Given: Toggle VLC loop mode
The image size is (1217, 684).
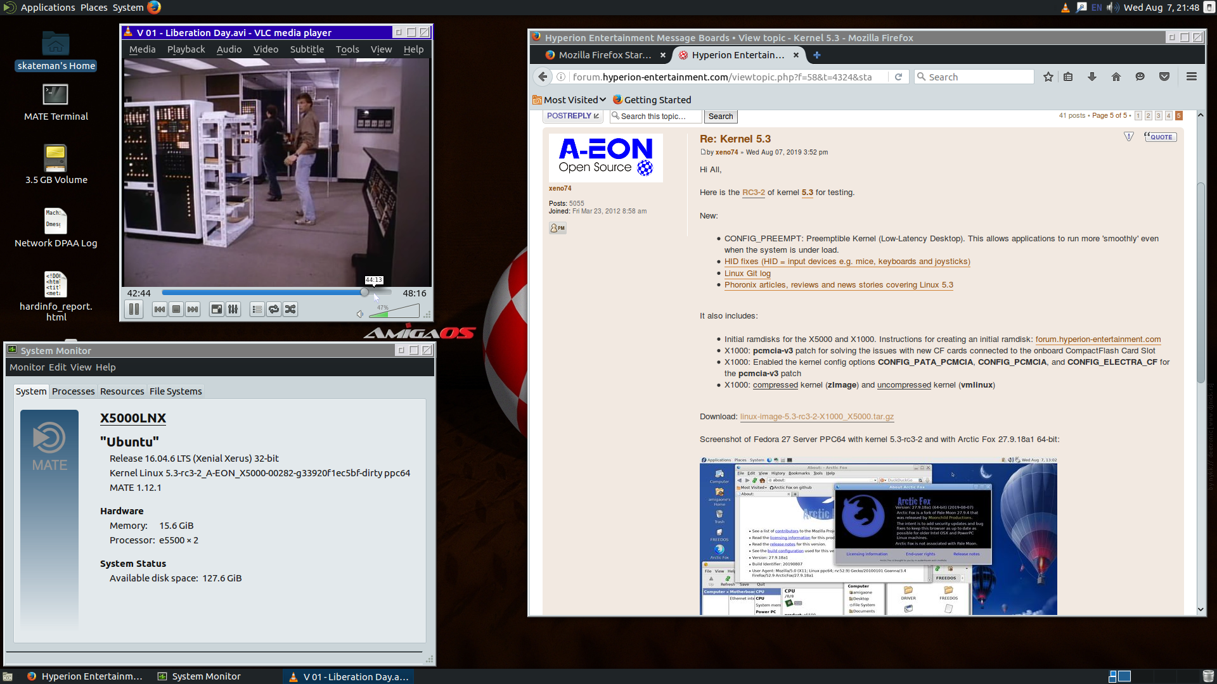Looking at the screenshot, I should click(274, 309).
